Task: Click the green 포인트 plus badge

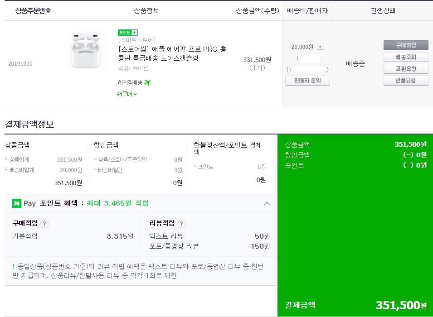Action: tap(128, 33)
